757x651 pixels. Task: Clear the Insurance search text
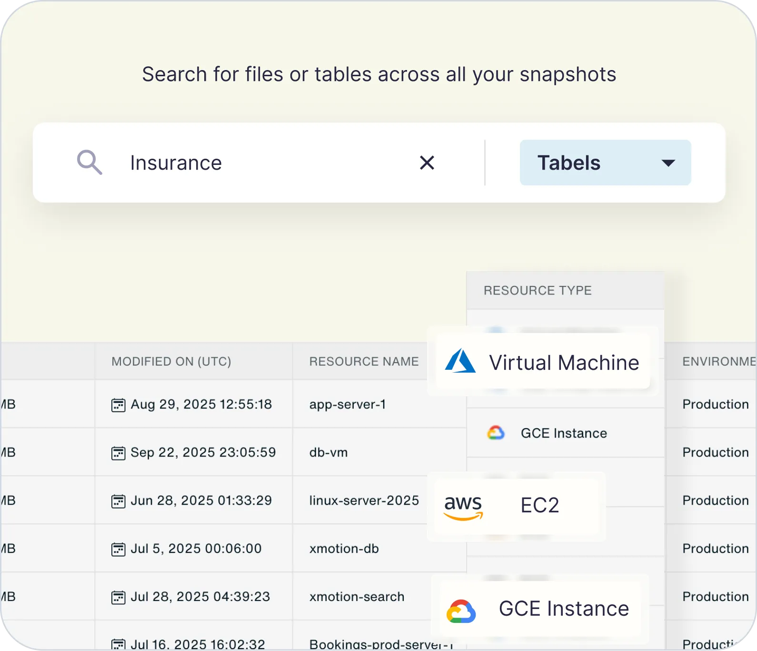427,163
